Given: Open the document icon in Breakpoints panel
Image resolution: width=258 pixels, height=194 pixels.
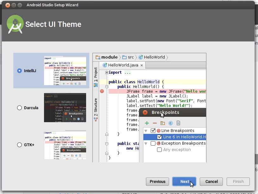Looking at the screenshot, I should coord(178,123).
